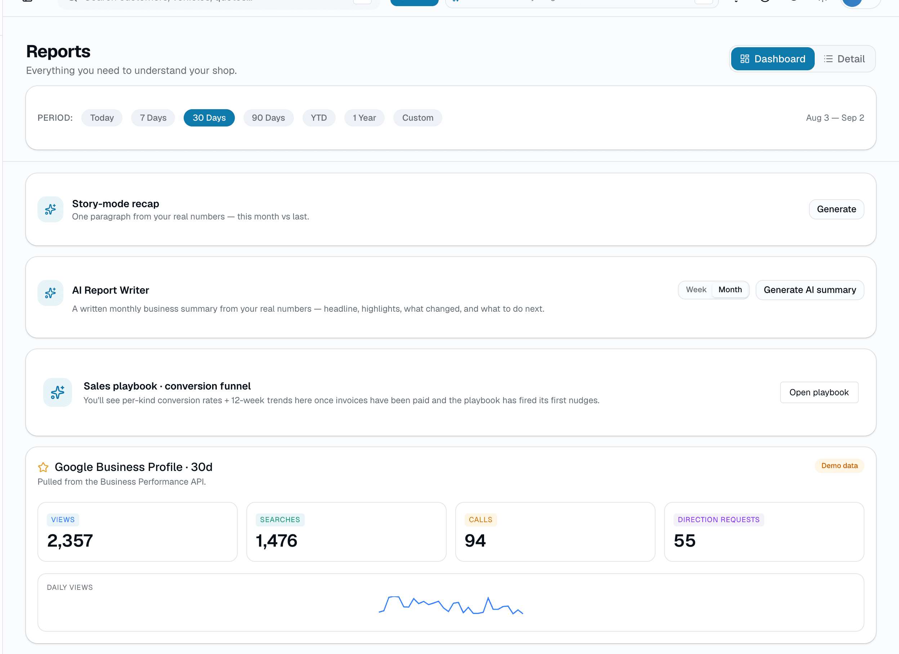Click the Direction Requests 55 card

(x=764, y=532)
